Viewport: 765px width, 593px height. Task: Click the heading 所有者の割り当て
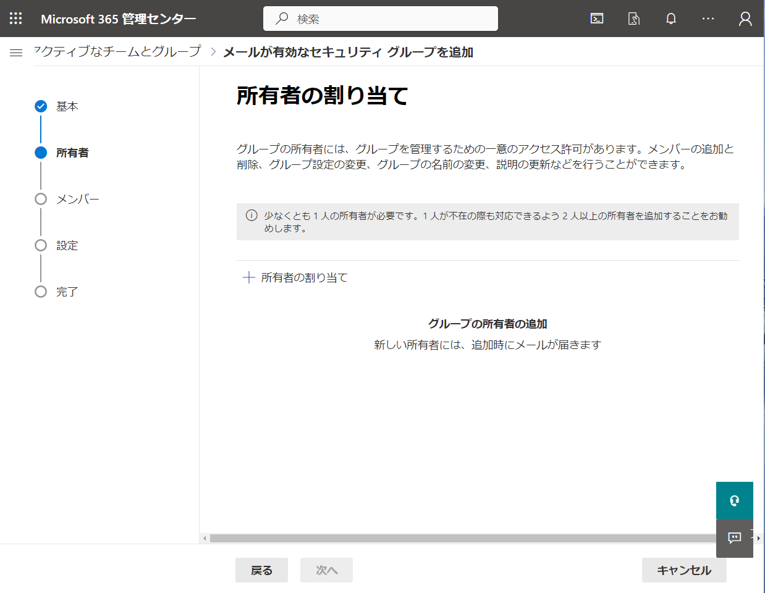click(323, 96)
